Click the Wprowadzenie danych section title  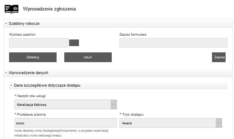coord(29,73)
